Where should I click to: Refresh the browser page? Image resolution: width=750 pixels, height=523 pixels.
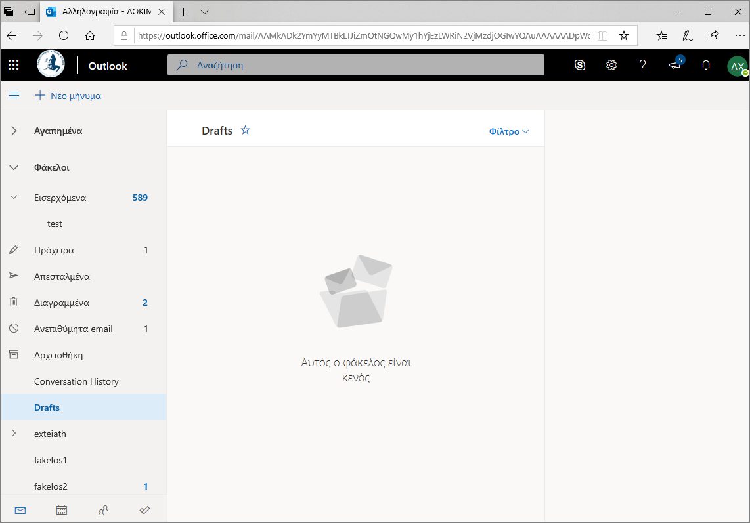click(64, 36)
